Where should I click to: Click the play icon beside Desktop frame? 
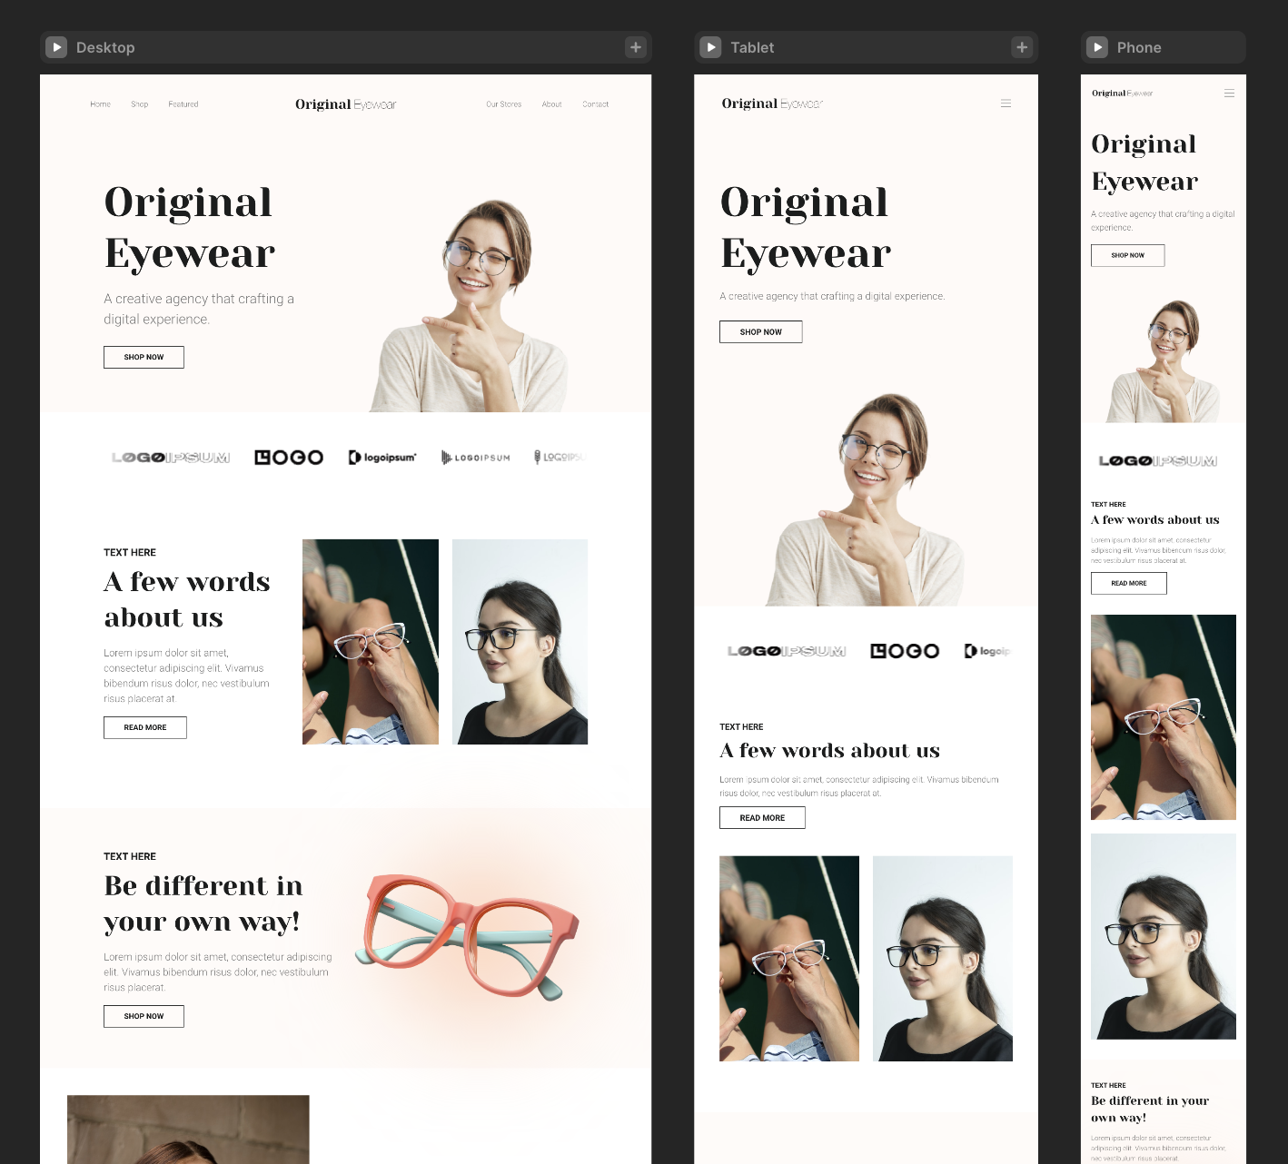(x=56, y=47)
